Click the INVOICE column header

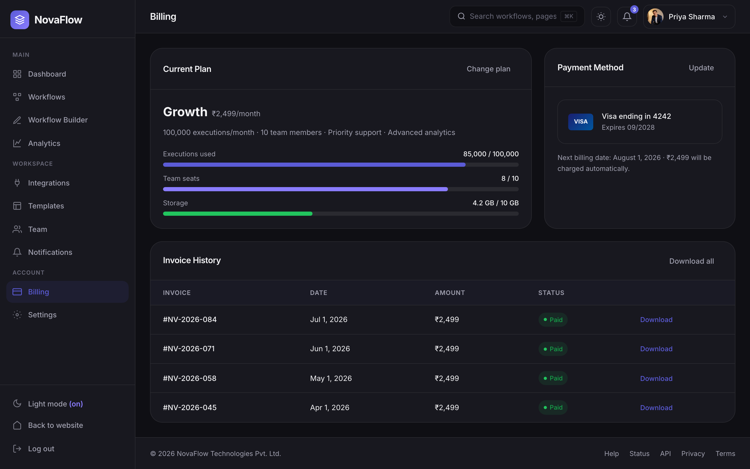[x=177, y=293]
